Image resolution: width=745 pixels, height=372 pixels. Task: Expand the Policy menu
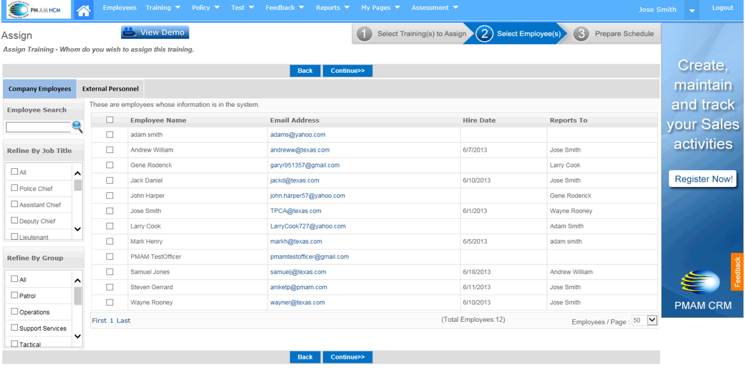coord(206,7)
